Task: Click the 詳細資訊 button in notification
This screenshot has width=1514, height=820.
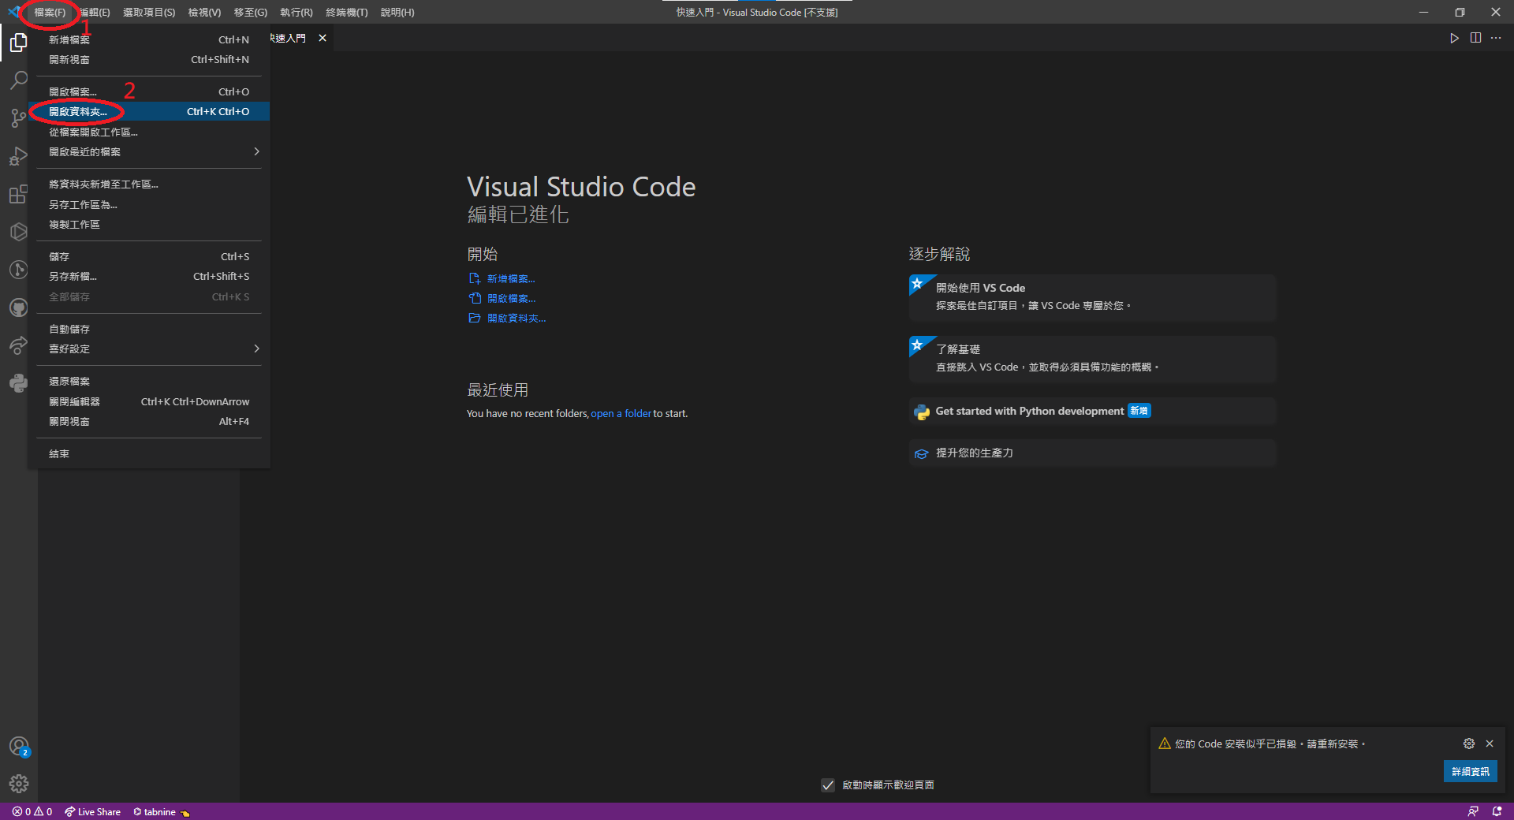Action: [x=1471, y=771]
